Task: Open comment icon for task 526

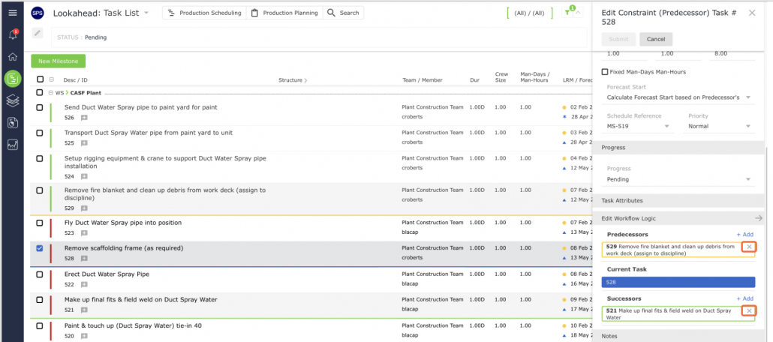Action: (x=84, y=118)
